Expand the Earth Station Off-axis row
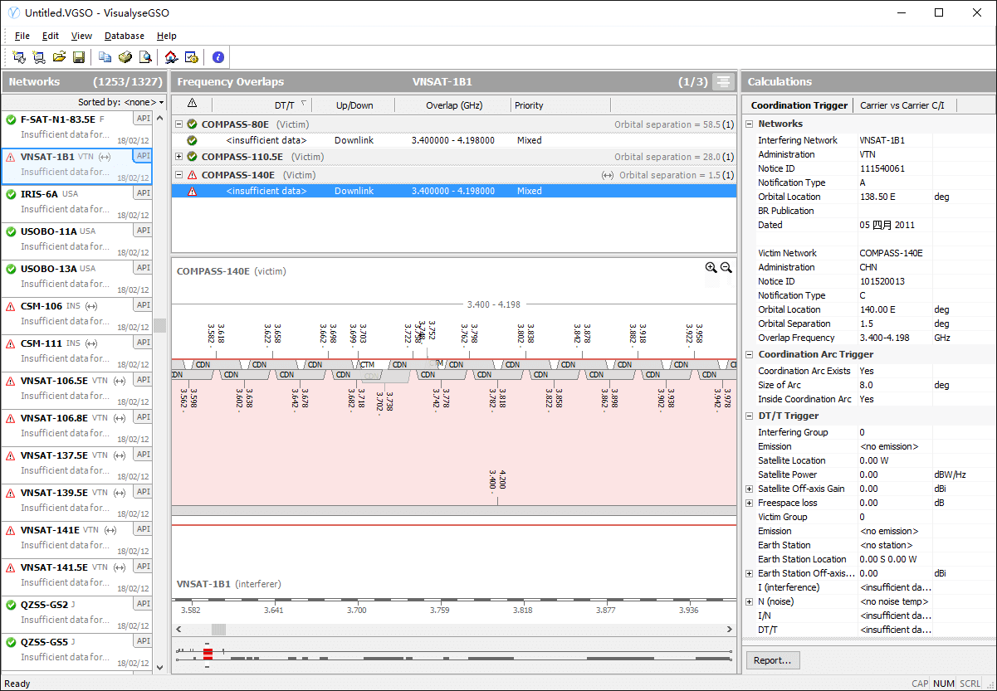This screenshot has height=691, width=997. click(750, 573)
